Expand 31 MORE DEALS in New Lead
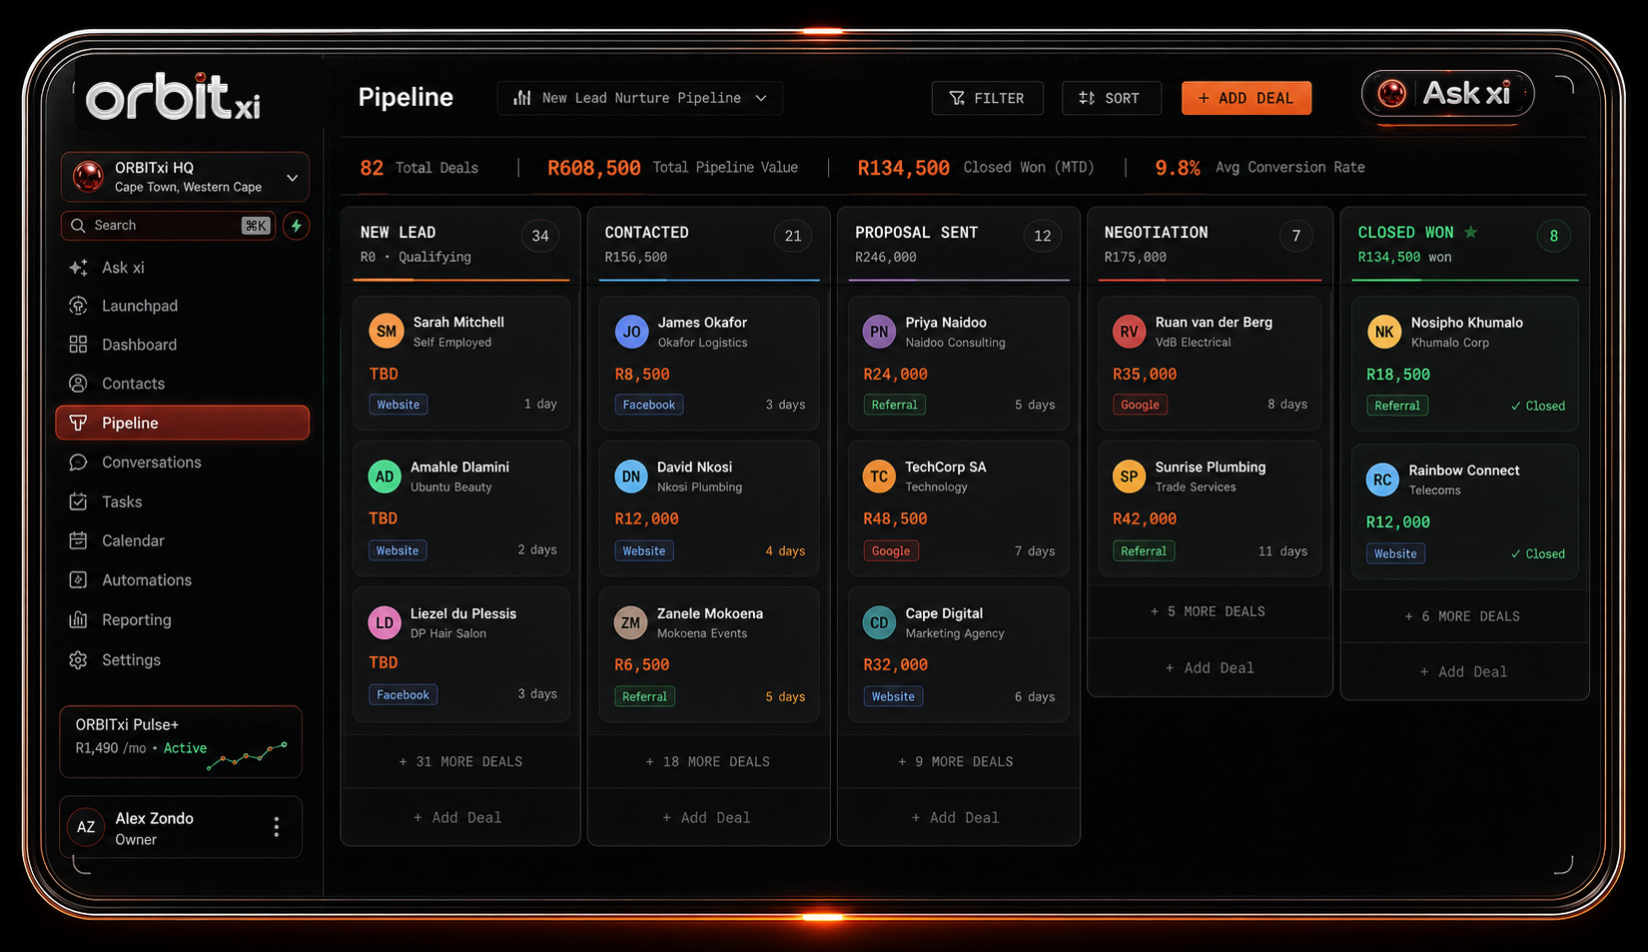Screen dimensions: 1648x952 460,762
